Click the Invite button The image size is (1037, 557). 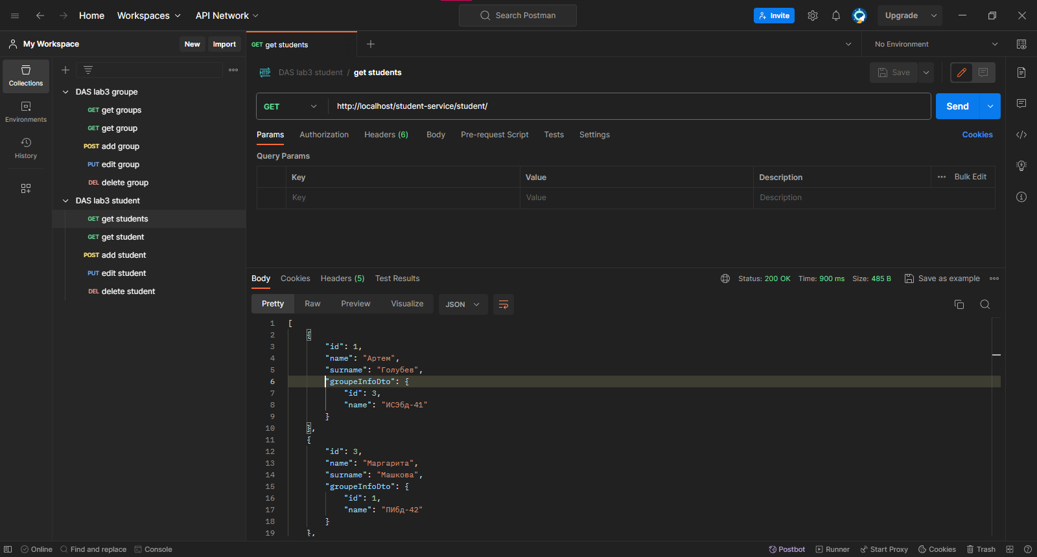click(x=774, y=16)
